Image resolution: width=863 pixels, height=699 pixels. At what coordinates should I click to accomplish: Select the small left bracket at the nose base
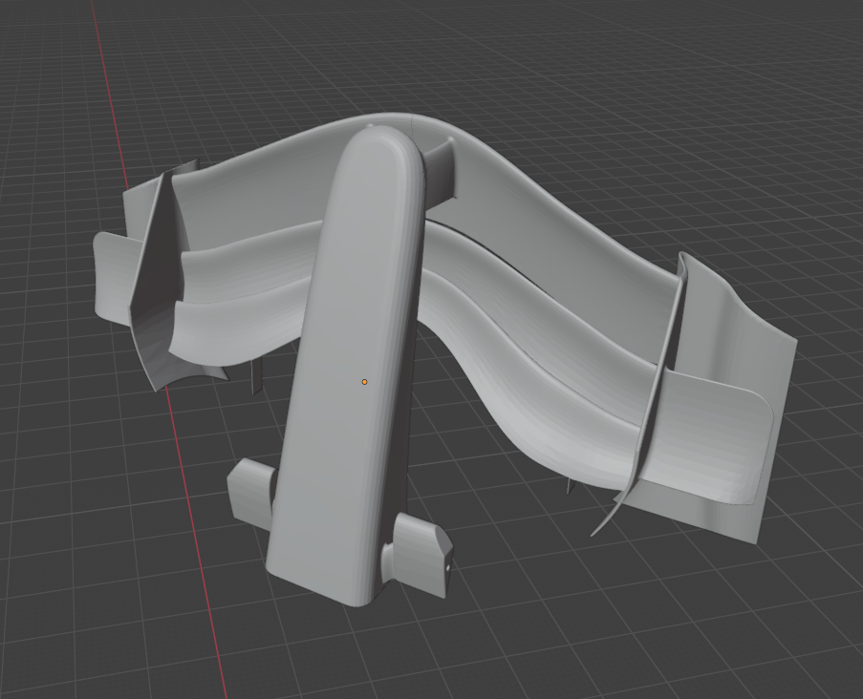click(251, 495)
